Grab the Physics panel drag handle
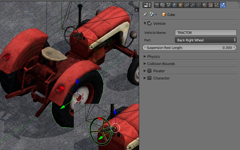Viewport: 240px width, 150px height. (x=234, y=57)
